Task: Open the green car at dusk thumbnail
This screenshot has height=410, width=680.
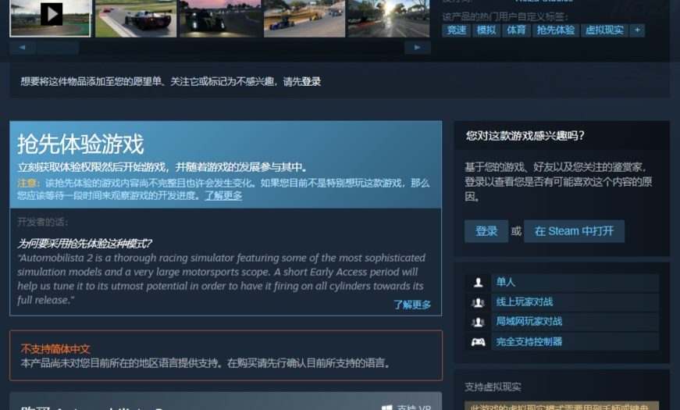Action: 220,18
